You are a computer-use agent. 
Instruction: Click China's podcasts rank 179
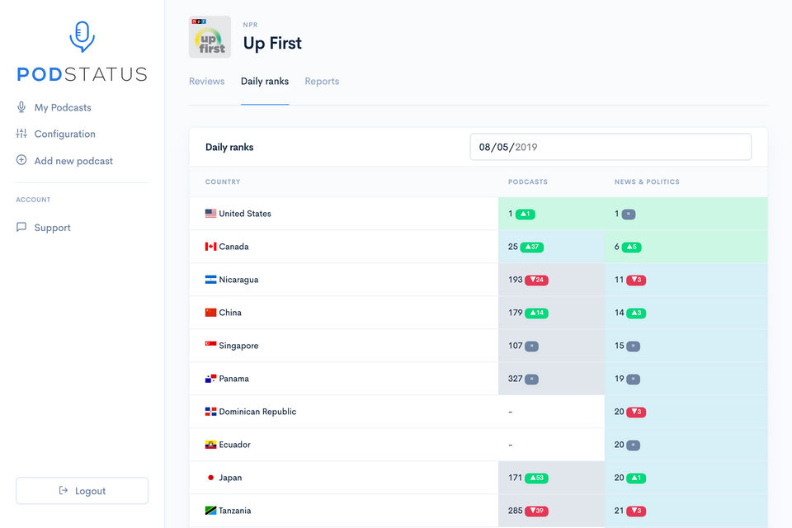515,312
